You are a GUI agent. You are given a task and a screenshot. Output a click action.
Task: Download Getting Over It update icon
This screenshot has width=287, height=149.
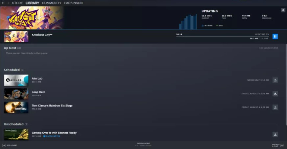[x=275, y=134]
